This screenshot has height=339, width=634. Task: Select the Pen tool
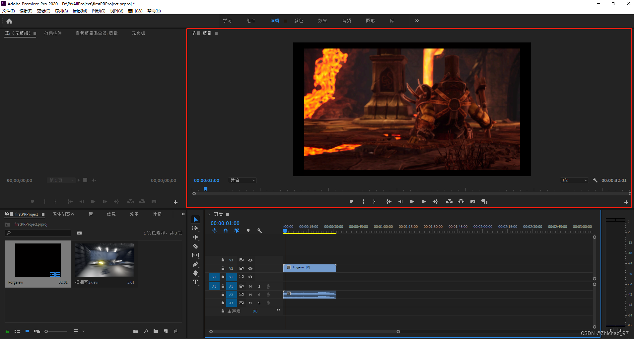click(195, 264)
